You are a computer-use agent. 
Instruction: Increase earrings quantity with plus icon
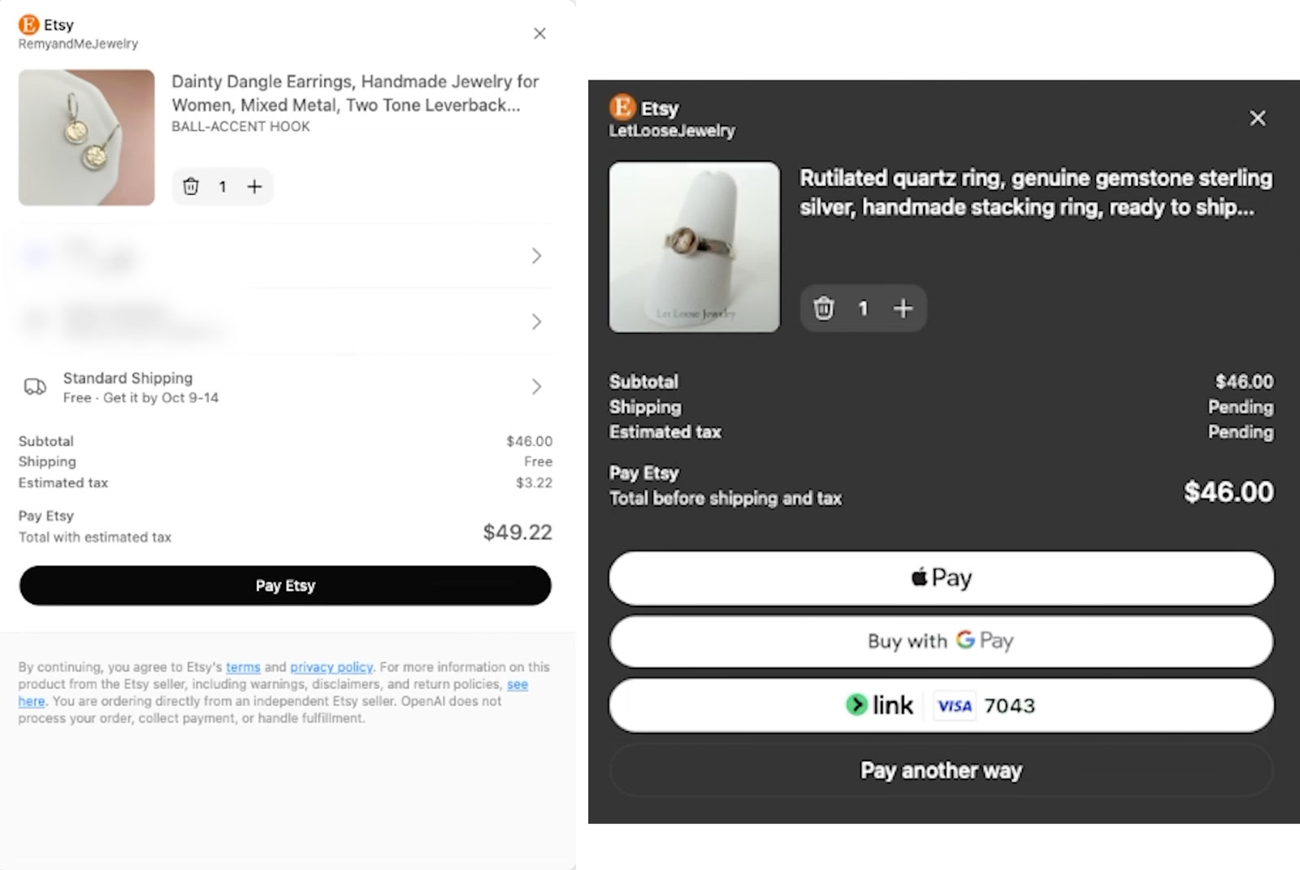pos(254,187)
